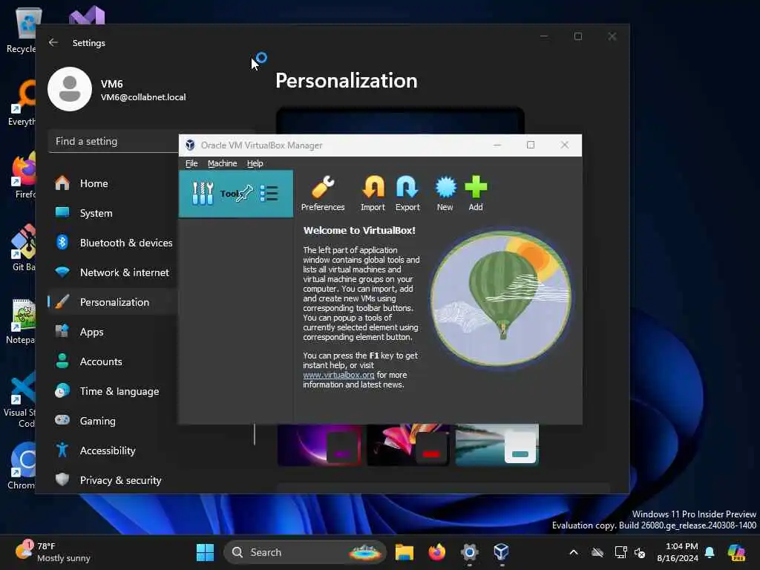Select the lake landscape theme thumbnail
The height and width of the screenshot is (570, 760).
497,445
